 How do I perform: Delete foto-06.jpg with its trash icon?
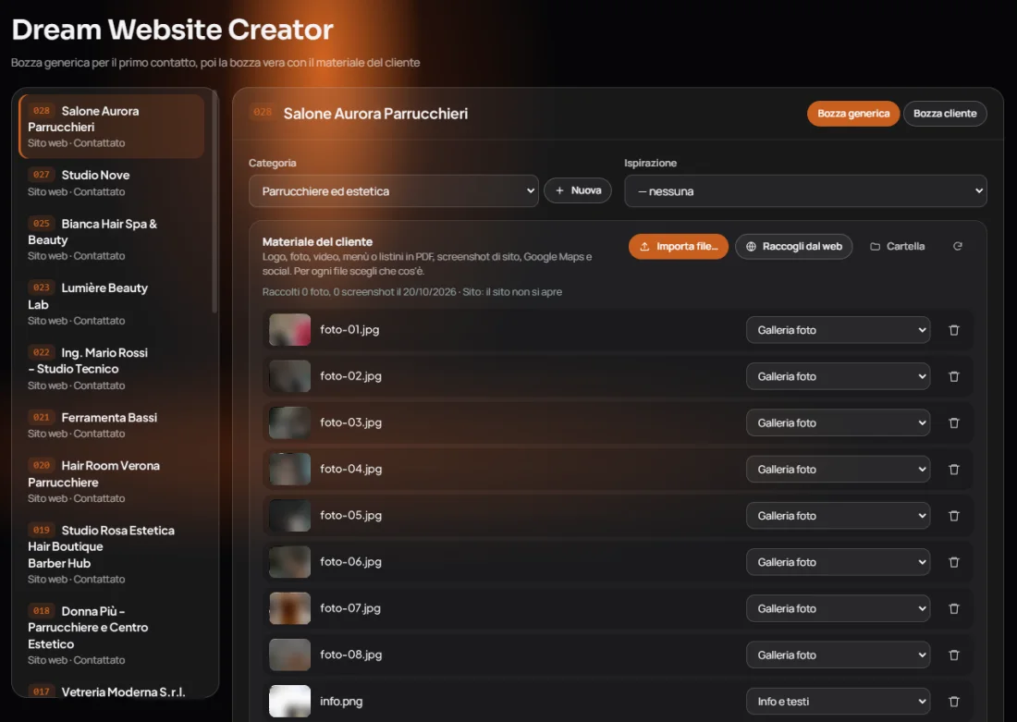tap(954, 562)
